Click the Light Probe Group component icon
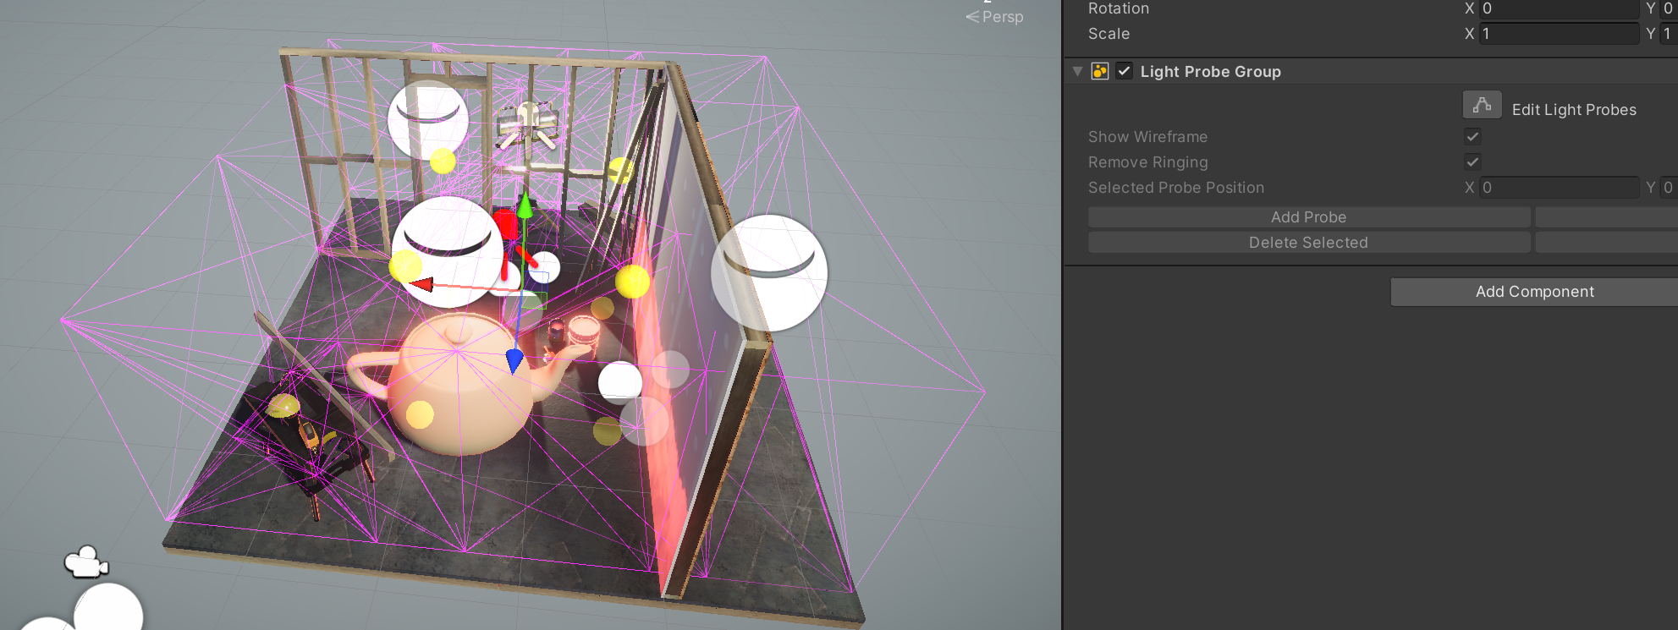Viewport: 1678px width, 630px height. (1100, 71)
